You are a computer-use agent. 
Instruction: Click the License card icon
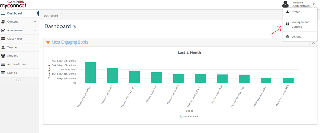[3, 73]
